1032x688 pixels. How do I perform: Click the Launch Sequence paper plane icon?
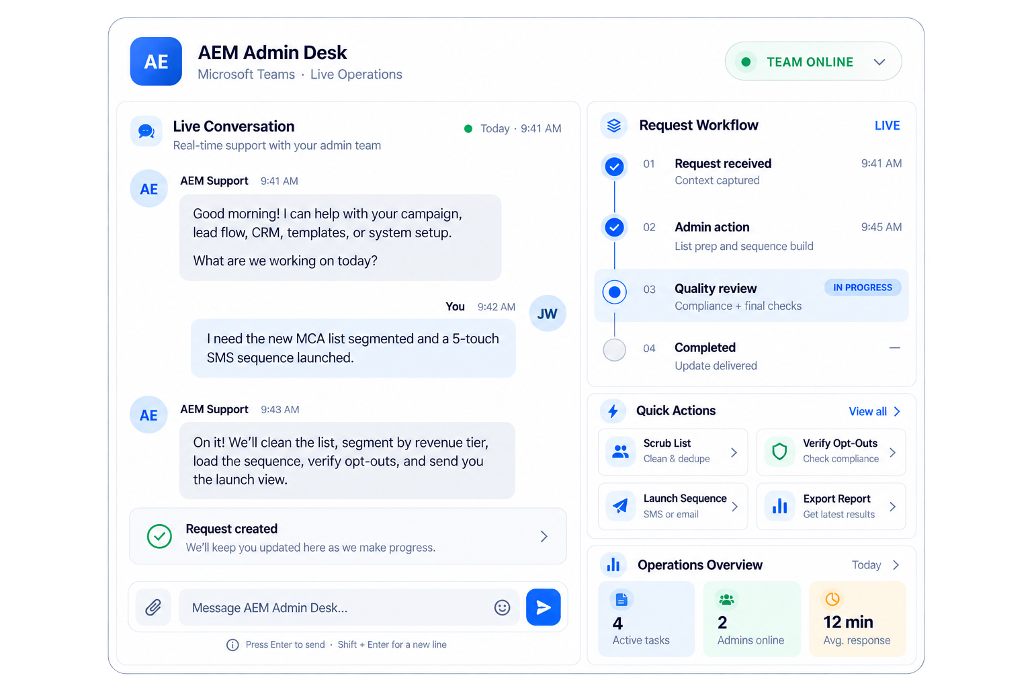(621, 506)
